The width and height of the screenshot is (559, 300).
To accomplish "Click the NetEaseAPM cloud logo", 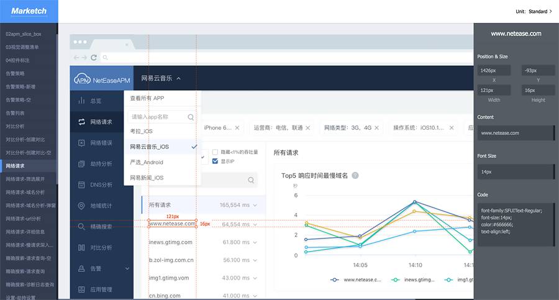I will click(82, 79).
